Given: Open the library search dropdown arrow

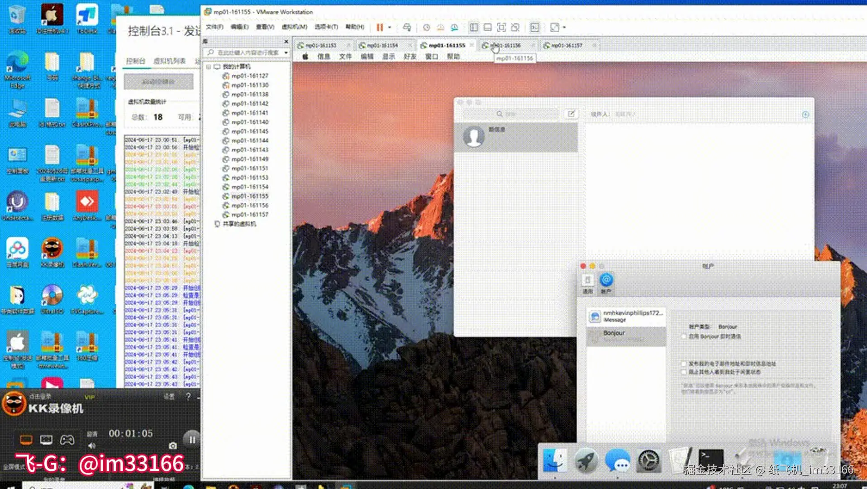Looking at the screenshot, I should 286,53.
